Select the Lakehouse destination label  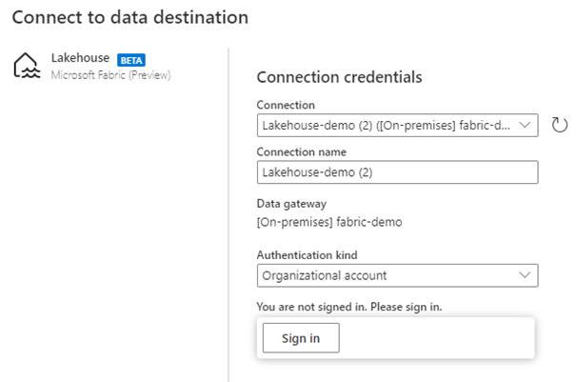point(80,58)
